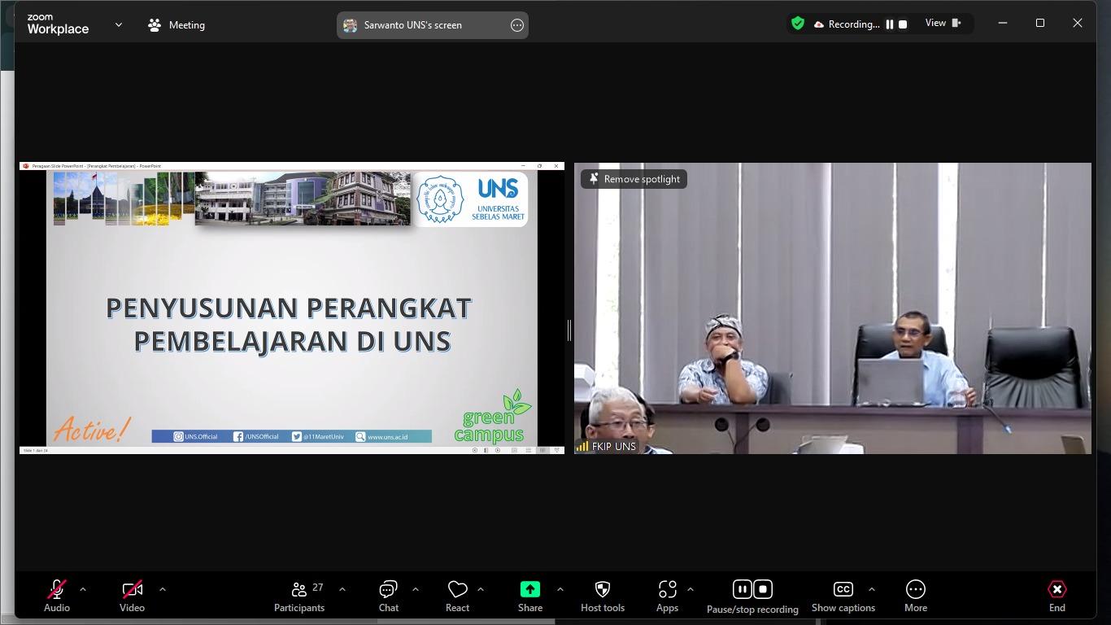Click Remove spotlight button
Screen dimensions: 1111x625
[x=634, y=179]
